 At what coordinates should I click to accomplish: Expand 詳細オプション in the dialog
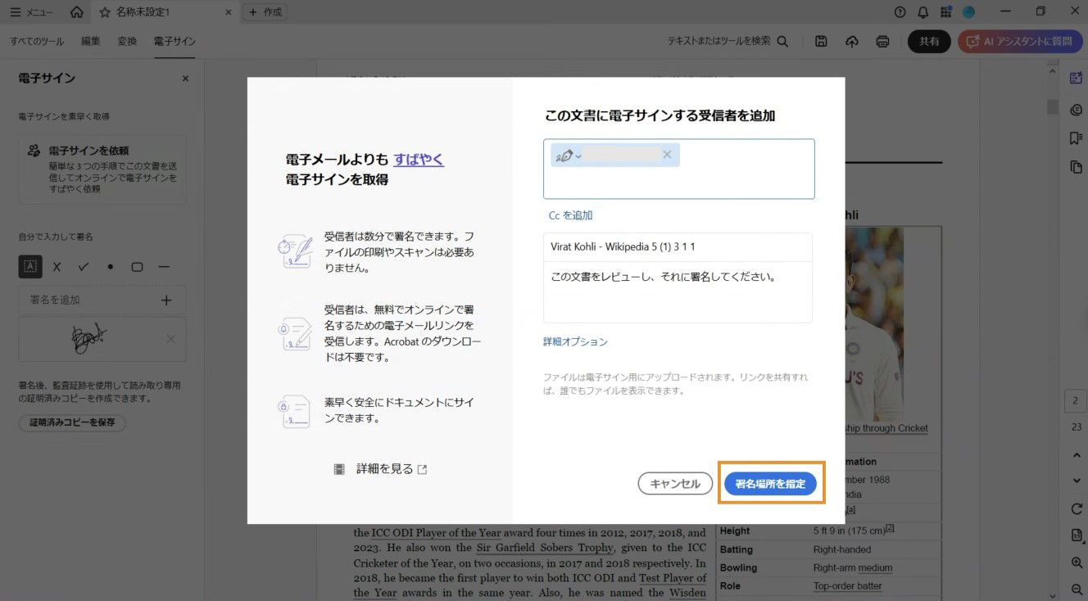575,341
